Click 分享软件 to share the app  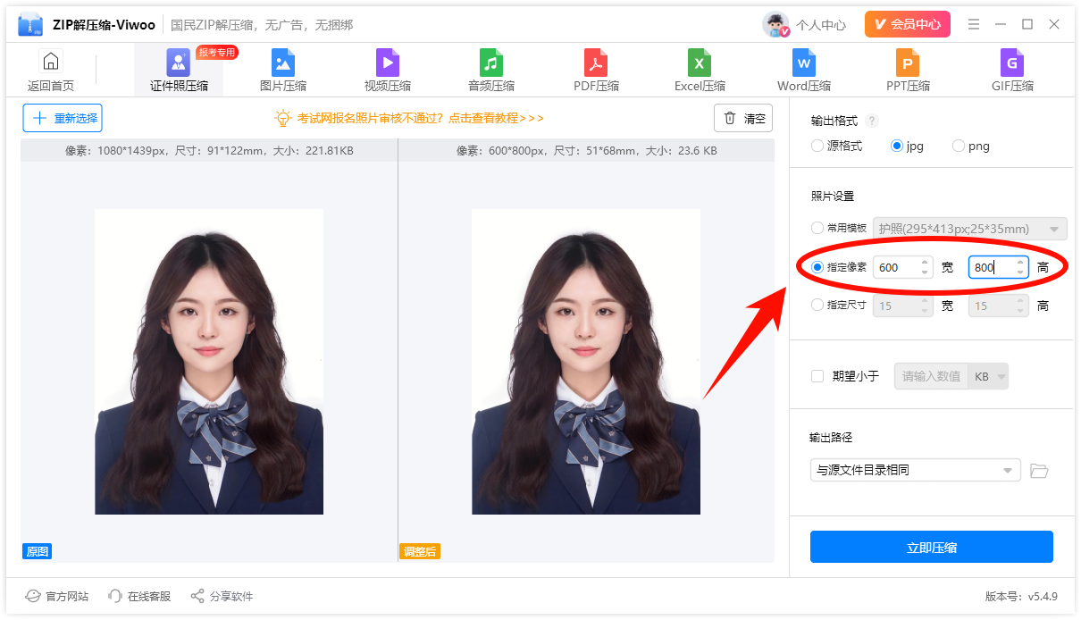pos(222,596)
